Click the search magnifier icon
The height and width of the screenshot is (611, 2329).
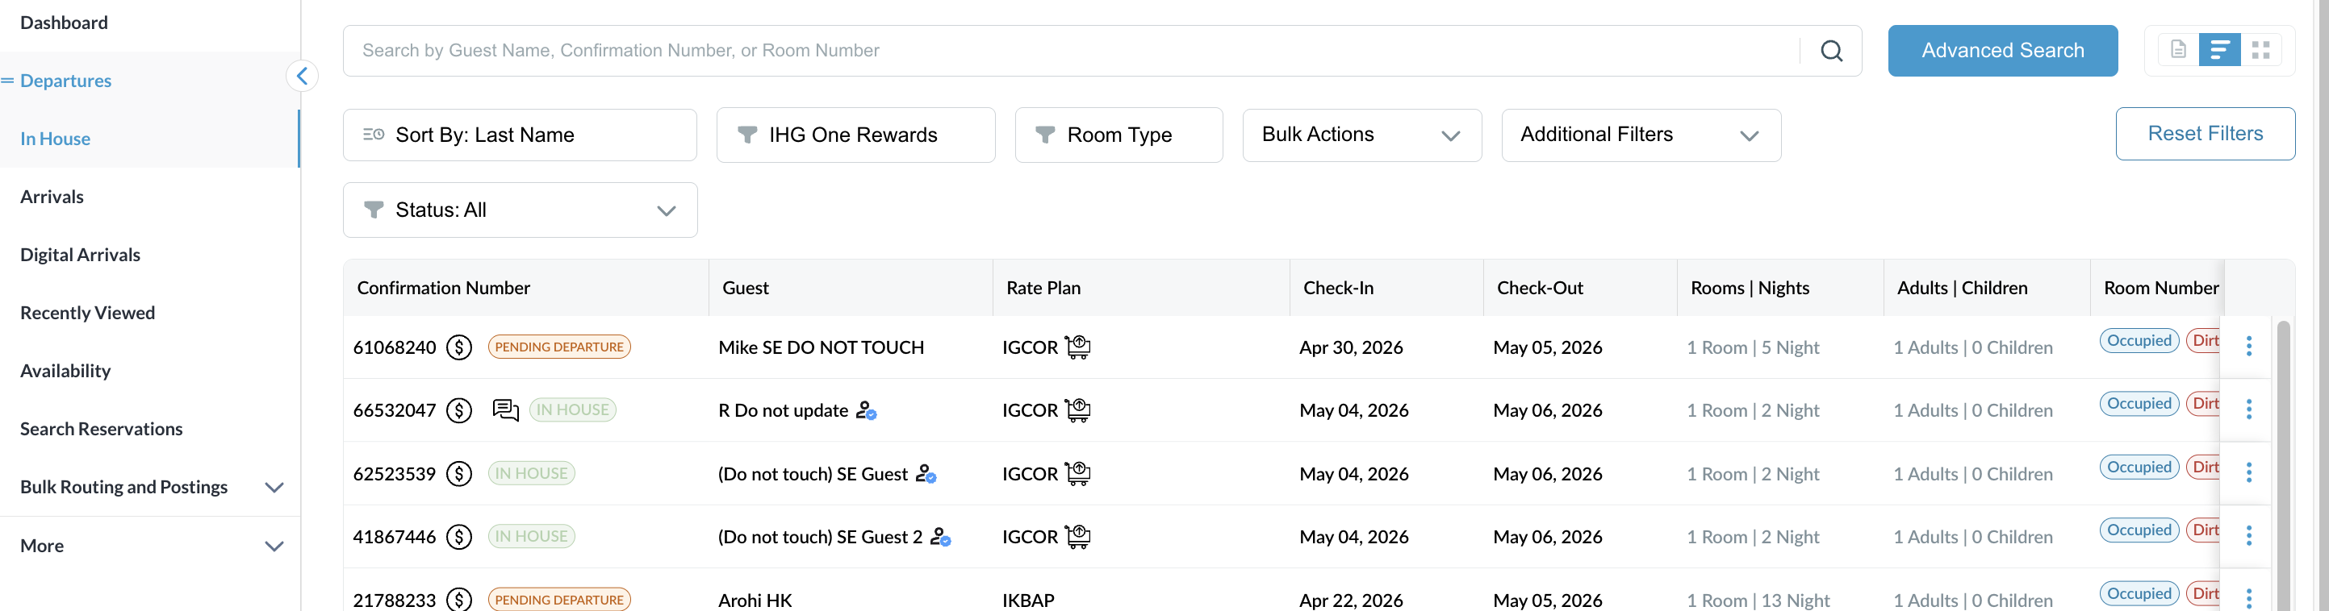pos(1831,51)
